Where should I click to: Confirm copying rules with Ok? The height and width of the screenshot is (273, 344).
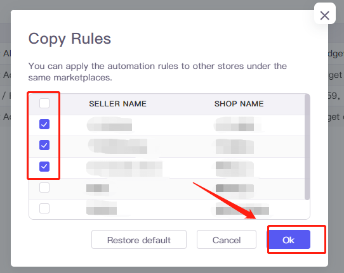point(289,239)
